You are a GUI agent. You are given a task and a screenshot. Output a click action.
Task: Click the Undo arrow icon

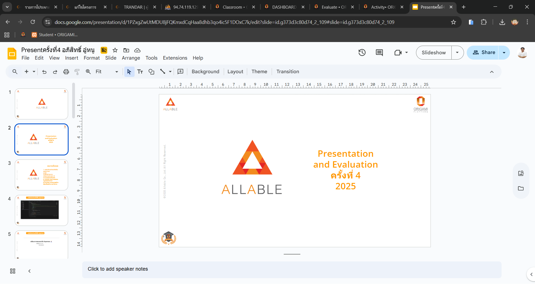(x=44, y=72)
